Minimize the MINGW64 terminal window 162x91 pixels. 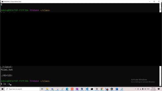(150, 2)
